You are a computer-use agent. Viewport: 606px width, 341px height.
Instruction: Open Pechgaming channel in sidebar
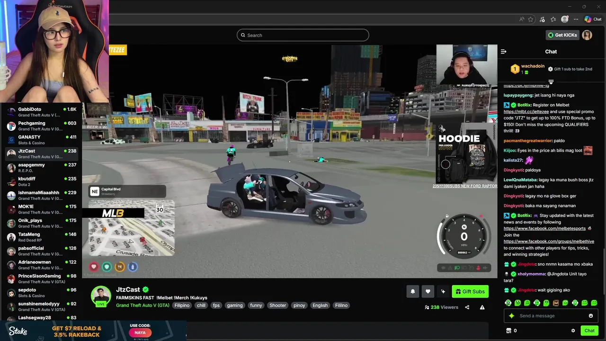[41, 126]
